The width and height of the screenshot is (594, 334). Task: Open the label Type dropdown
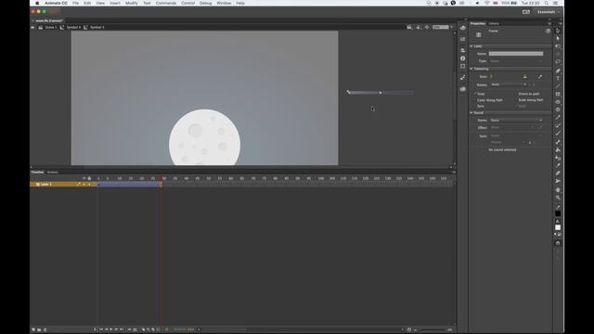(x=516, y=61)
